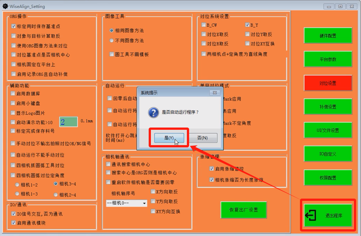361x236 pixels.
Task: Select 不同图像方法 radio button
Action: [112, 40]
